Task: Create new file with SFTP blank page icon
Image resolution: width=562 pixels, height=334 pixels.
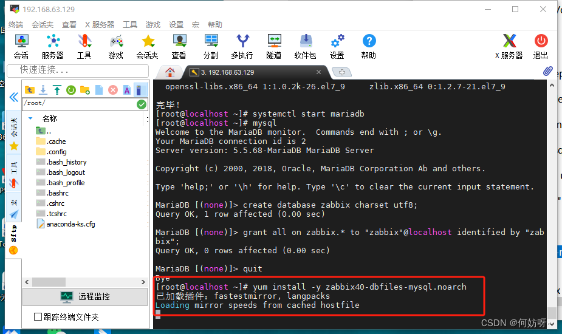Action: 99,90
